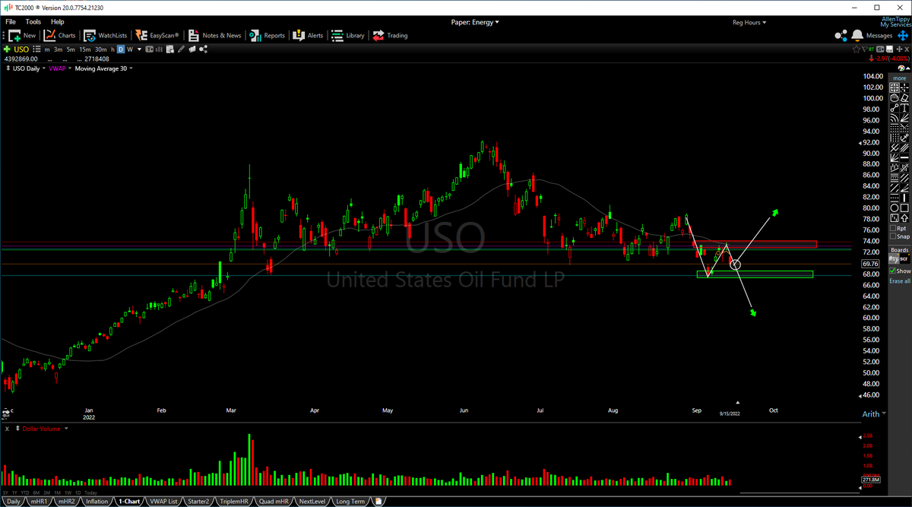Select the up-arrow drawing tool
Image resolution: width=912 pixels, height=507 pixels.
[x=905, y=217]
